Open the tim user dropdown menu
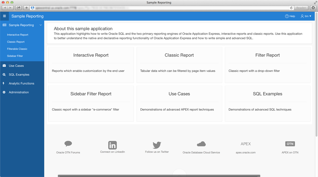The height and width of the screenshot is (177, 318). [x=306, y=16]
